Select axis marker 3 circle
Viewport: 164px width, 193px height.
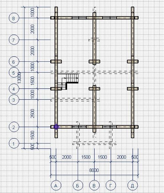[x=14, y=100]
